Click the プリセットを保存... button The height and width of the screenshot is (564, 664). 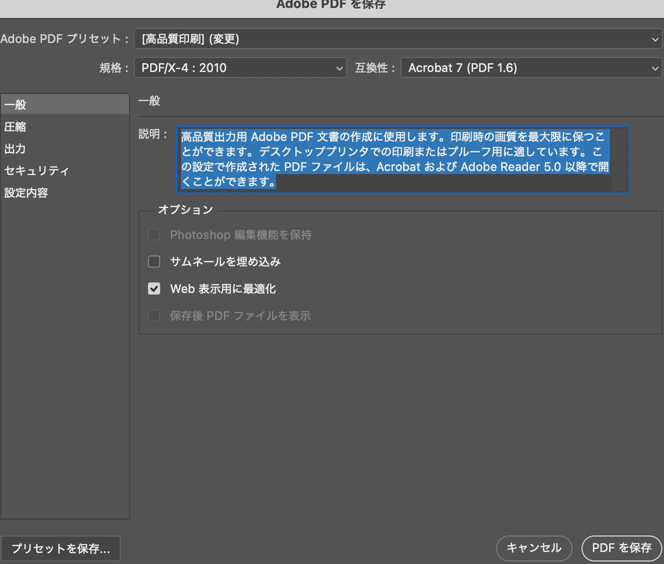[60, 548]
